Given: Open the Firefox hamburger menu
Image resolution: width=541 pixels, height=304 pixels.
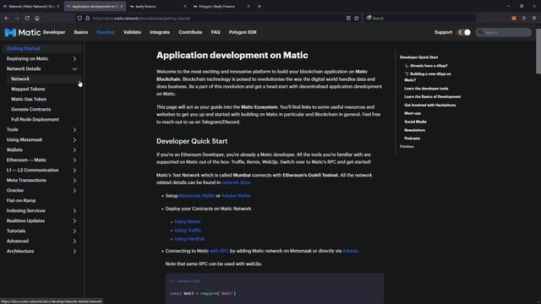Looking at the screenshot, I should pos(534,18).
